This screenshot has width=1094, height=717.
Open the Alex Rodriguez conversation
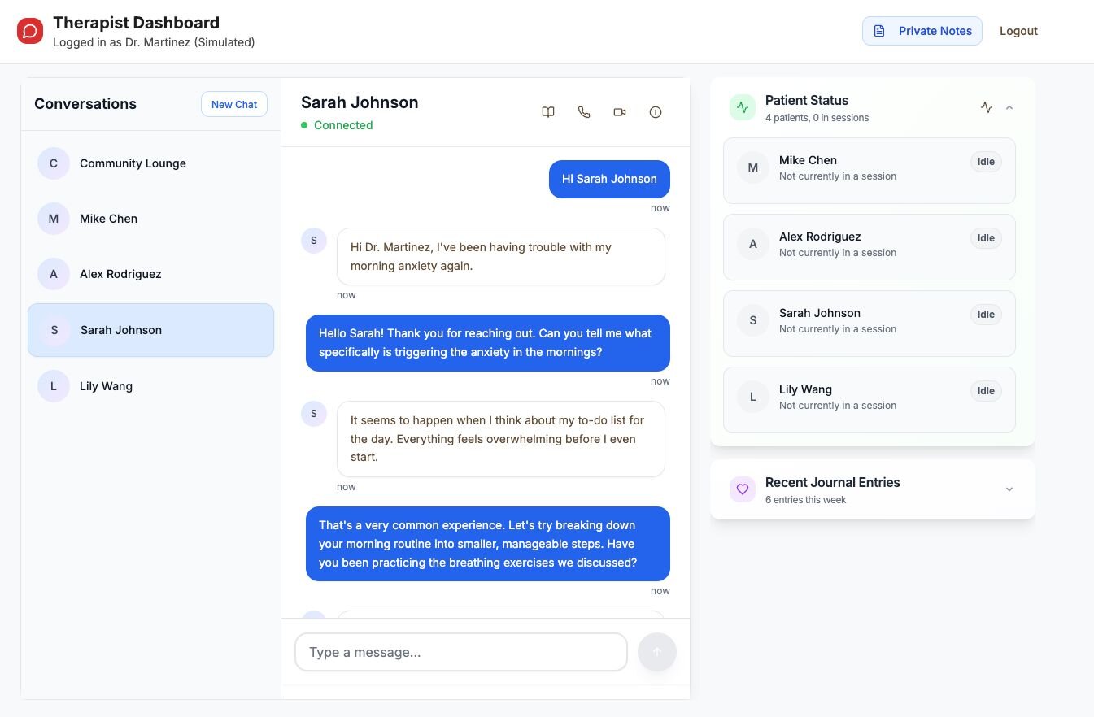(151, 274)
